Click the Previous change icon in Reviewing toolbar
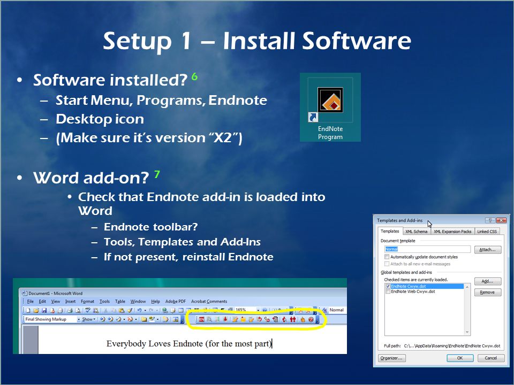The width and height of the screenshot is (514, 385). pos(103,319)
